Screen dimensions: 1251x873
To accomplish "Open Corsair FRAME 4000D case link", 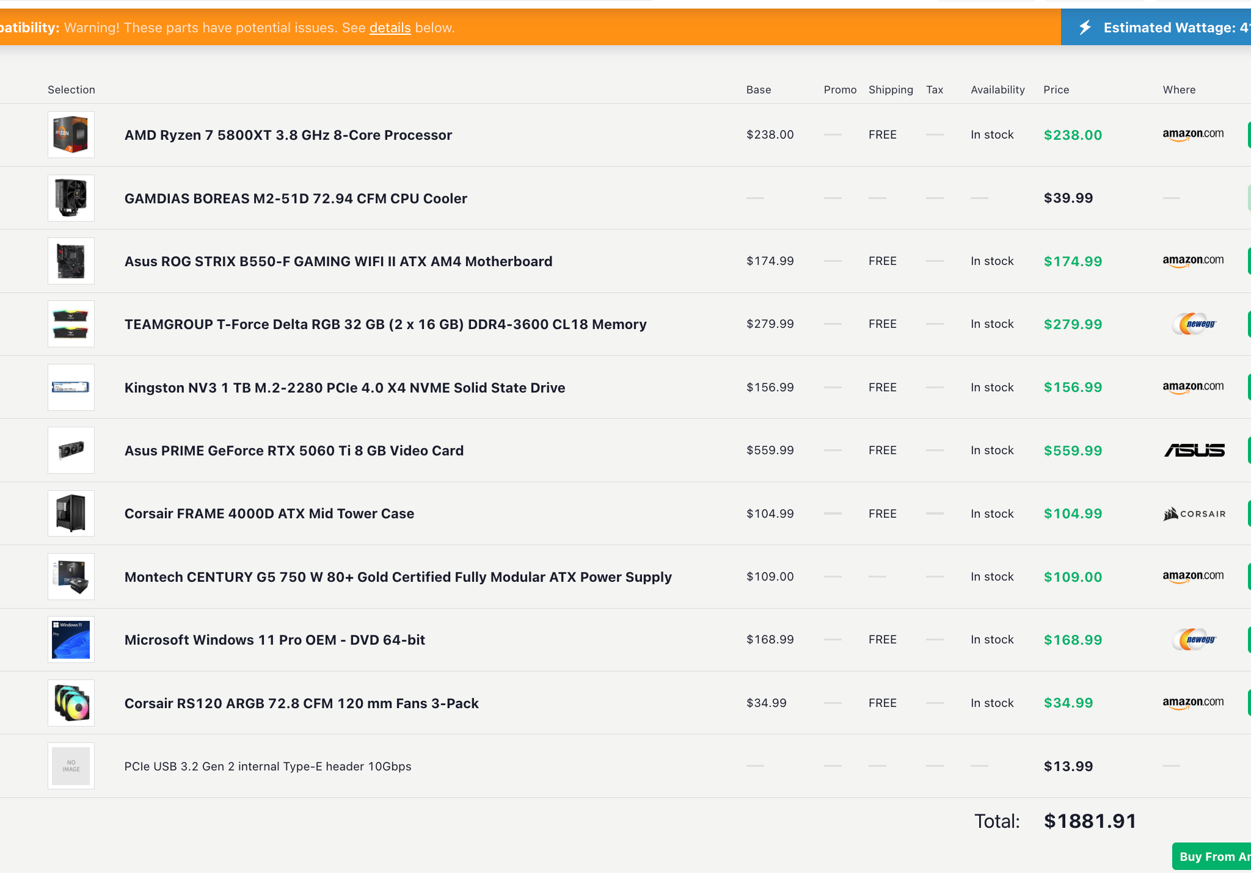I will pos(269,513).
